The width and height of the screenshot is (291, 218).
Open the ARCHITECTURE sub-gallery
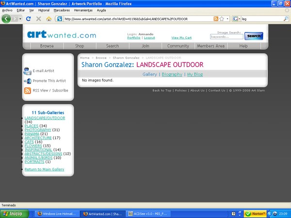pos(38,138)
